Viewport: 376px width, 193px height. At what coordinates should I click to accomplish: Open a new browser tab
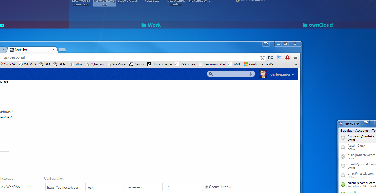[62, 50]
